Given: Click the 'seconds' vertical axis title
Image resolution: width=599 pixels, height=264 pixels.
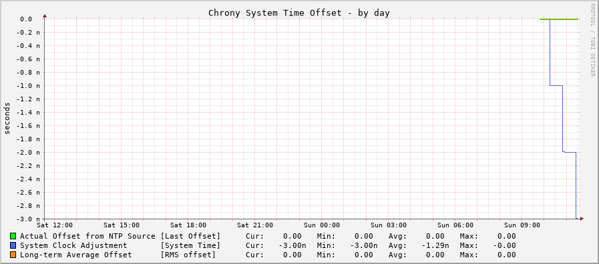Looking at the screenshot, I should [x=7, y=118].
